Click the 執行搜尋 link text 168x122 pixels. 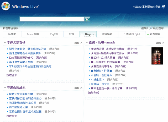[158, 28]
